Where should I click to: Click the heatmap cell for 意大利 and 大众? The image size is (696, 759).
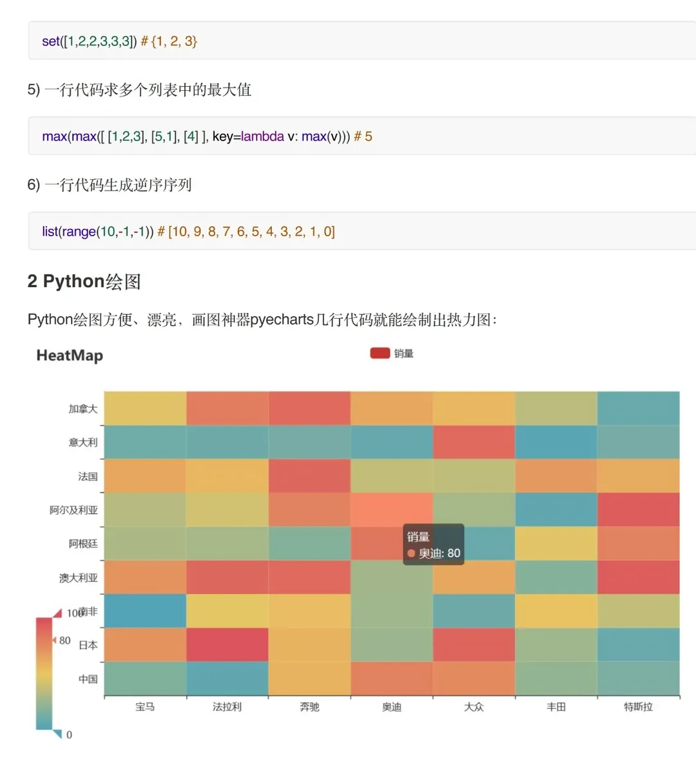pyautogui.click(x=474, y=442)
